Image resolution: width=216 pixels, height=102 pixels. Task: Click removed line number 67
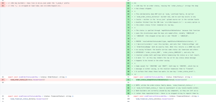click(x=3, y=80)
